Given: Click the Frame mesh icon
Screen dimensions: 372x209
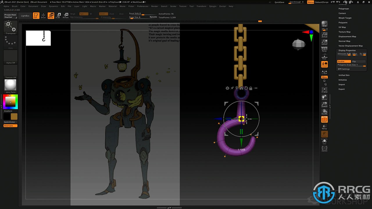Looking at the screenshot, I should pos(324,90).
